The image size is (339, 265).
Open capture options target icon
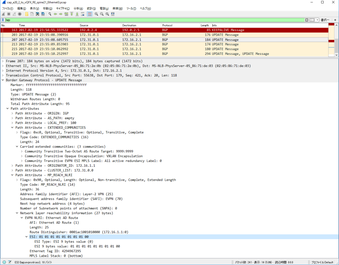(x=20, y=14)
